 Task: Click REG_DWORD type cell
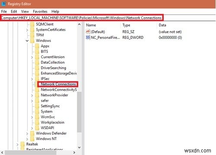(133, 37)
